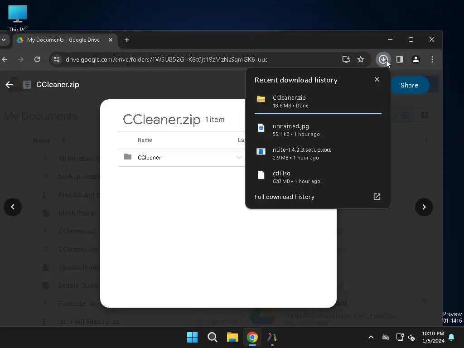Image resolution: width=464 pixels, height=348 pixels.
Task: Click the OneDrive tray icon
Action: 385,337
